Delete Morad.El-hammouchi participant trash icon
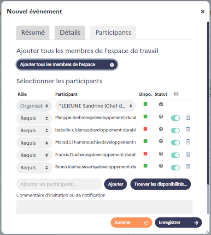This screenshot has height=235, width=211. click(188, 142)
